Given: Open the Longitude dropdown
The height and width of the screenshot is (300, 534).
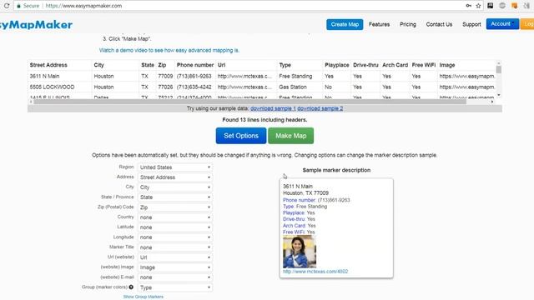Looking at the screenshot, I should pos(175,237).
